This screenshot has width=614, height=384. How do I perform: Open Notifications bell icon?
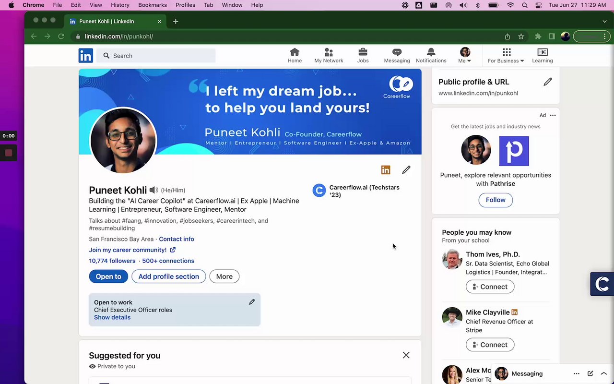431,55
